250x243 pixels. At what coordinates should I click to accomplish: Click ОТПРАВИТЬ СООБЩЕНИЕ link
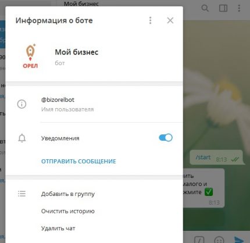click(x=78, y=161)
